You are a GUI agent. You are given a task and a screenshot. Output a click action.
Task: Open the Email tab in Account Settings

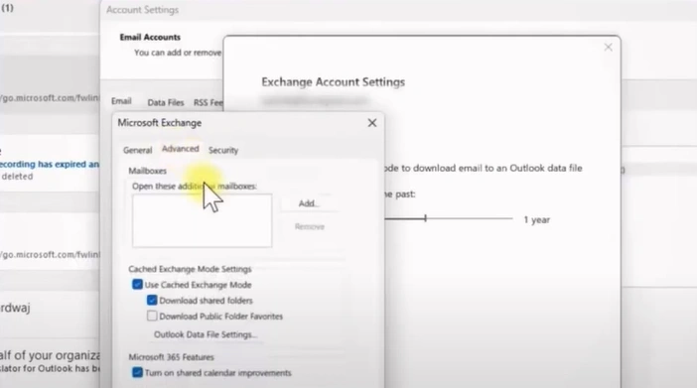(x=121, y=101)
